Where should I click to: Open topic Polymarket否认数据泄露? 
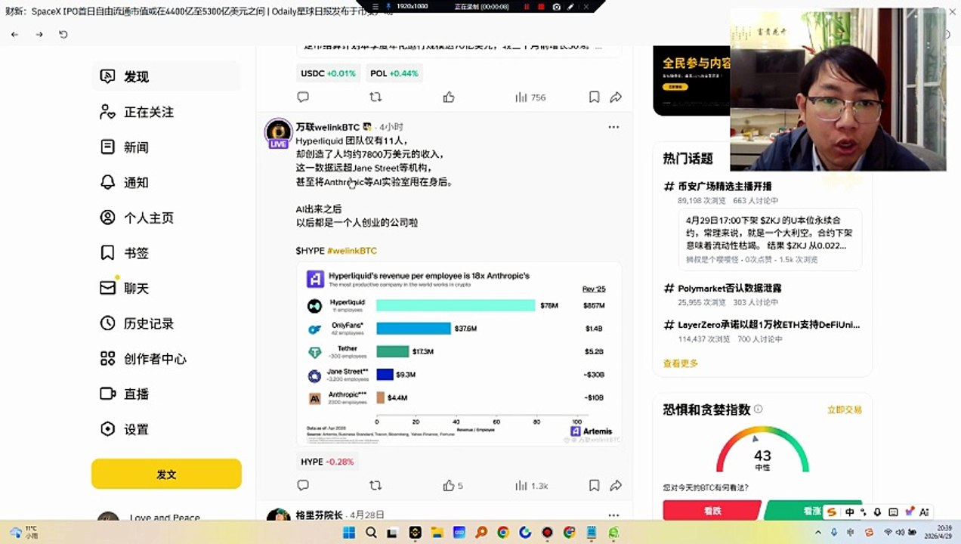(x=730, y=288)
